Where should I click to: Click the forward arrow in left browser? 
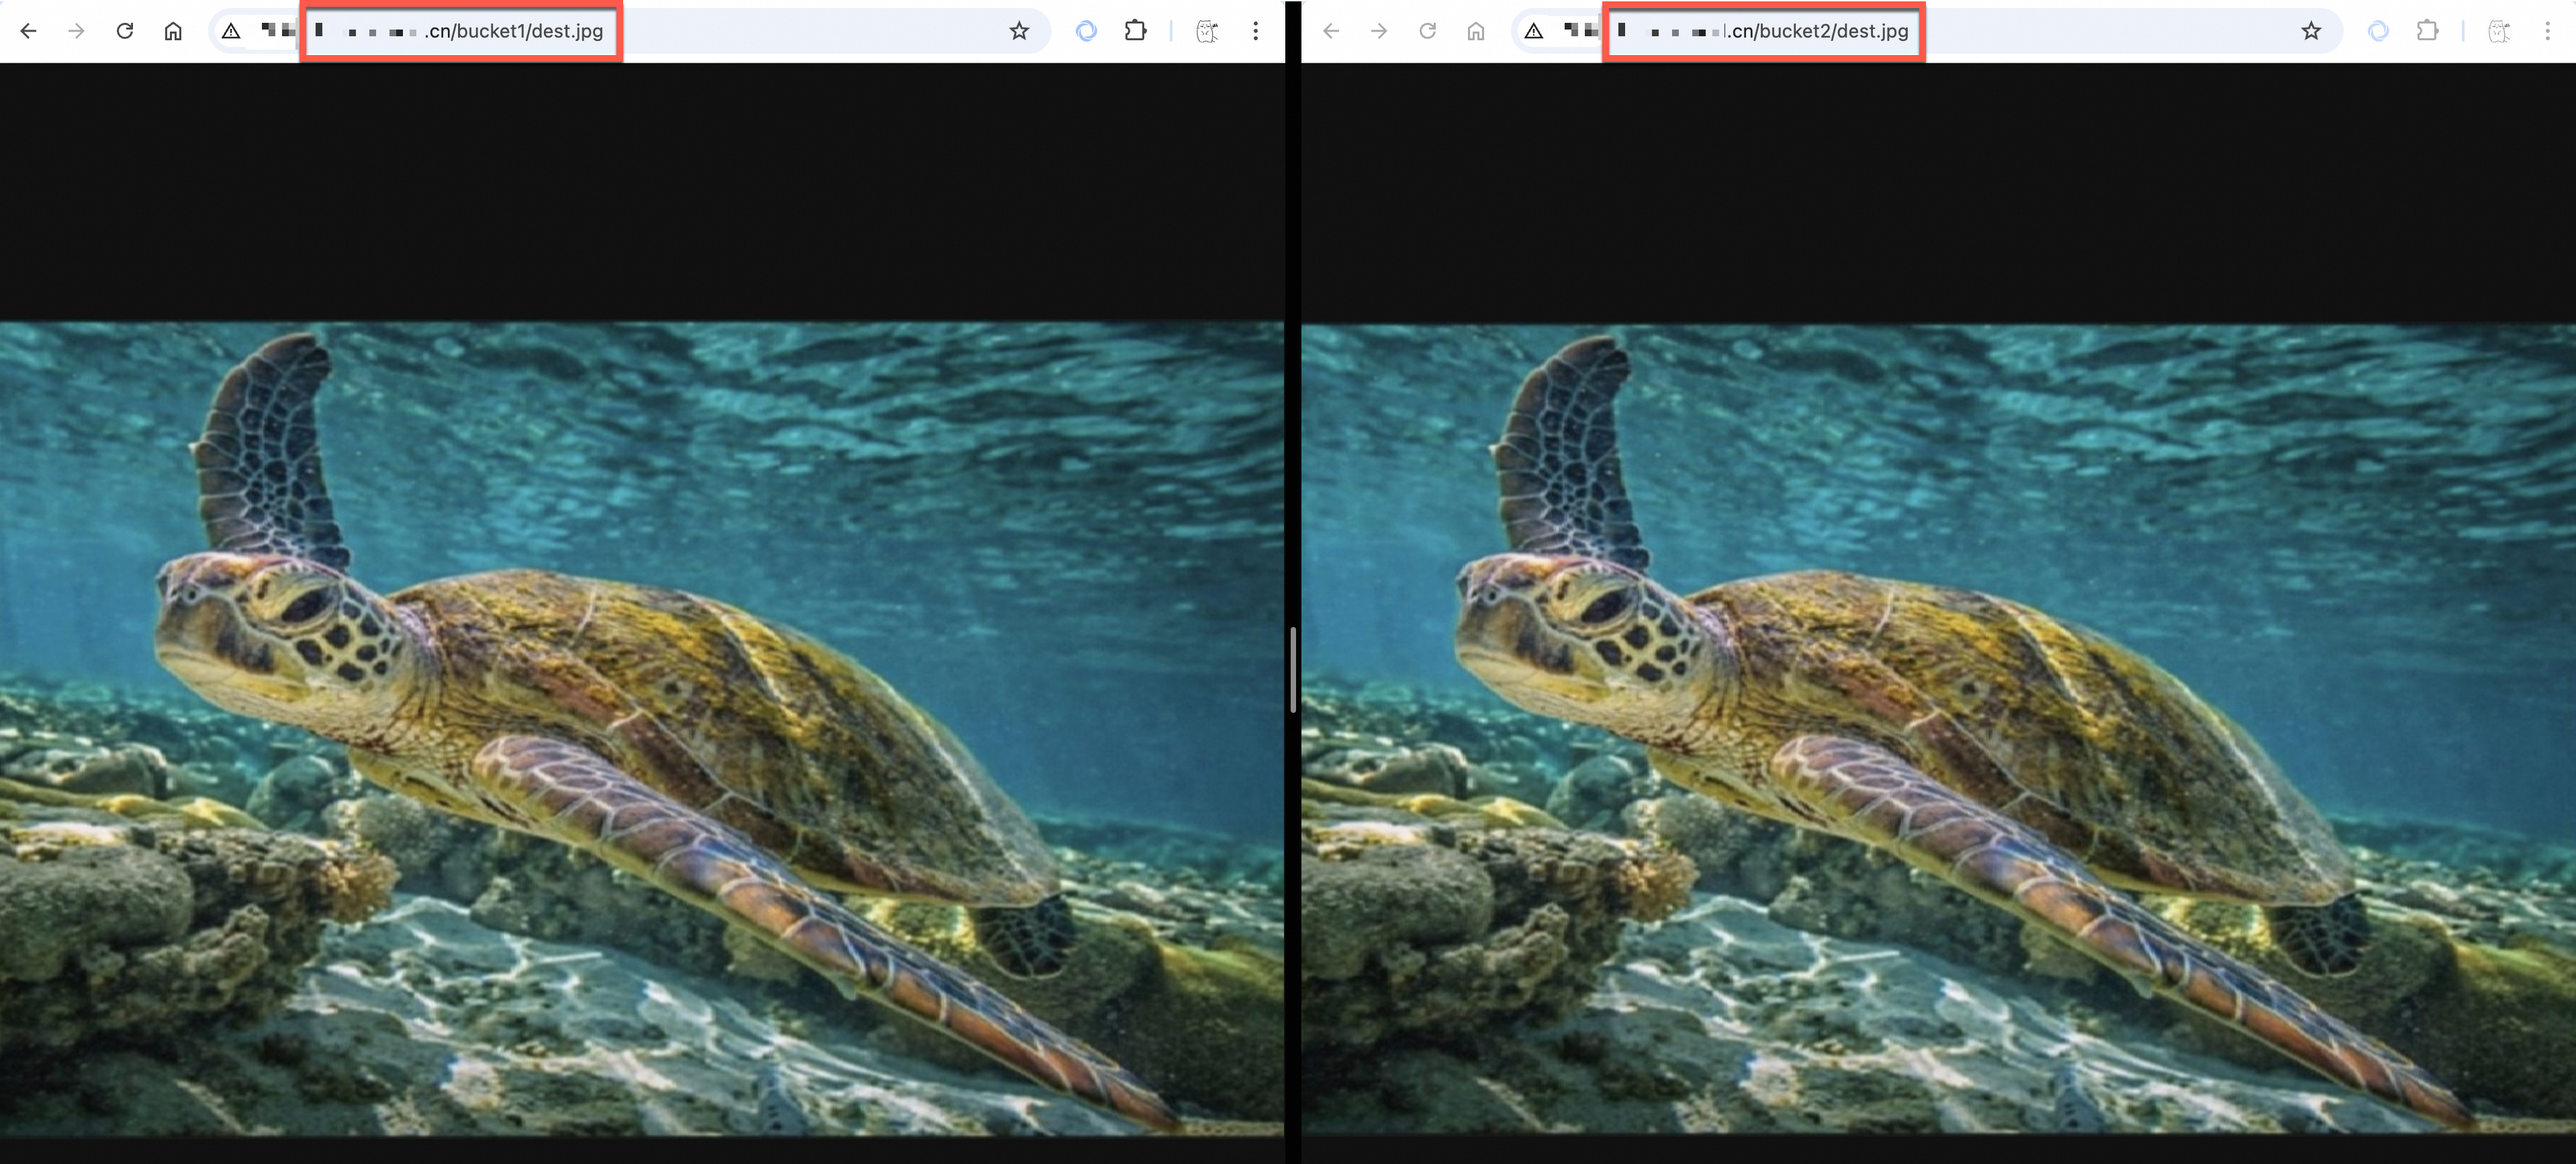pos(76,31)
